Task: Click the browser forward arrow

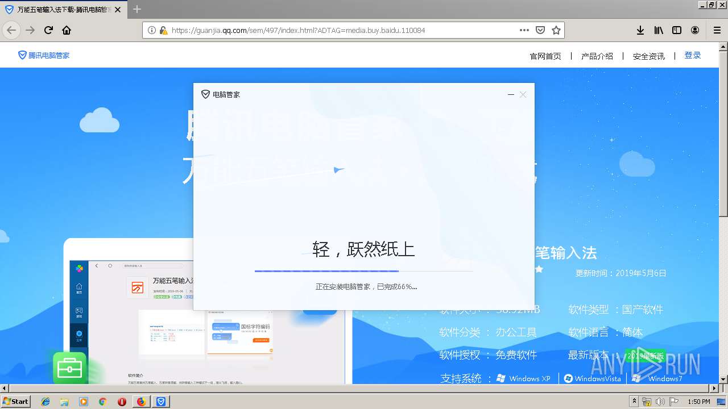Action: point(30,30)
